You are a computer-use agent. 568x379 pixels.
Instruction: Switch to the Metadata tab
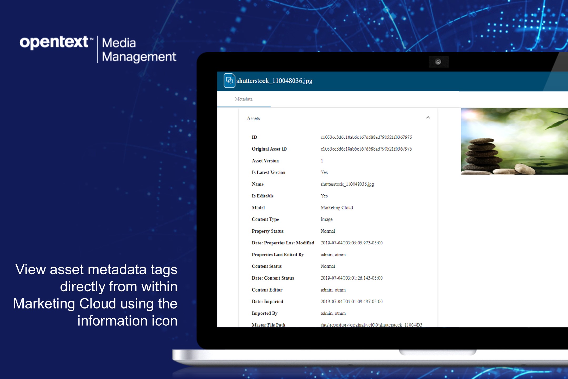click(244, 99)
